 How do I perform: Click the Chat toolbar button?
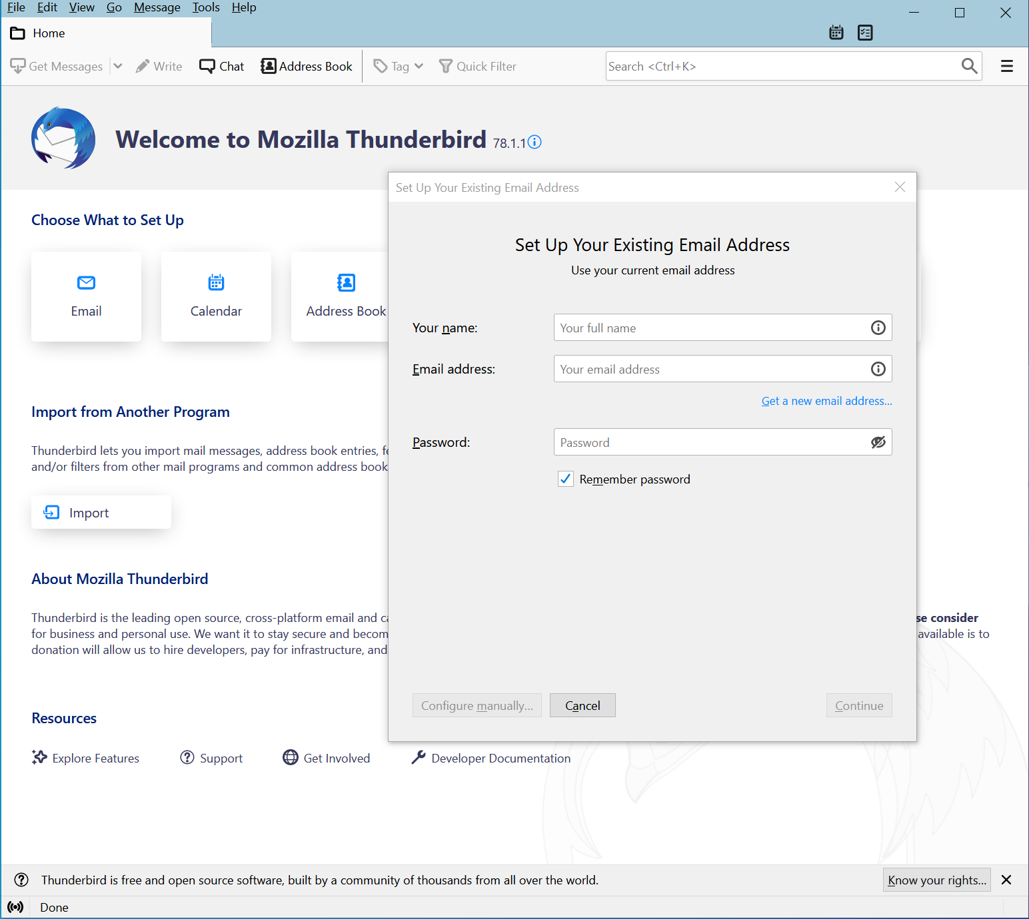click(x=222, y=67)
